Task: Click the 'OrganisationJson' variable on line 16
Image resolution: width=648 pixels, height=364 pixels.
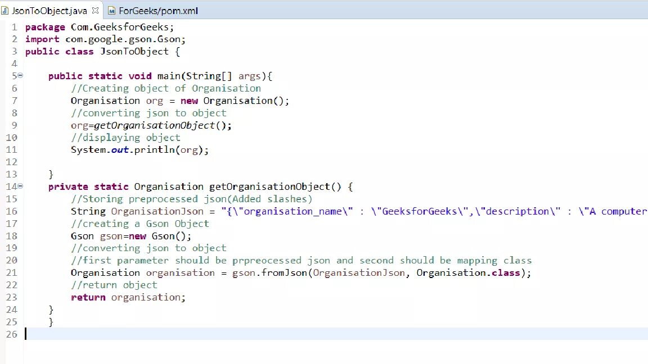Action: [x=157, y=211]
